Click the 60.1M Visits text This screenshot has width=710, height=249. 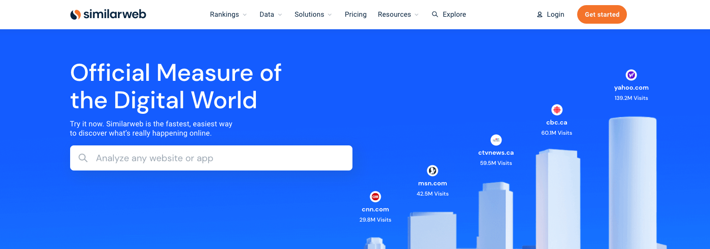point(557,133)
